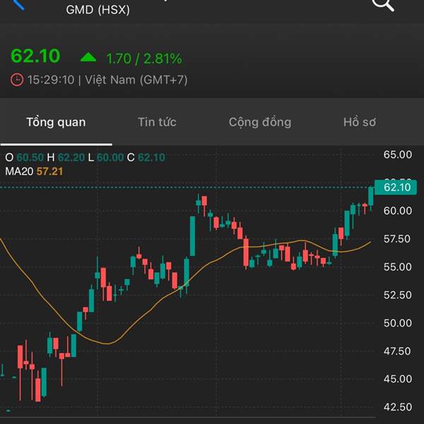Tap the GMD (HSX) ticker title
The width and height of the screenshot is (424, 424).
click(x=98, y=10)
